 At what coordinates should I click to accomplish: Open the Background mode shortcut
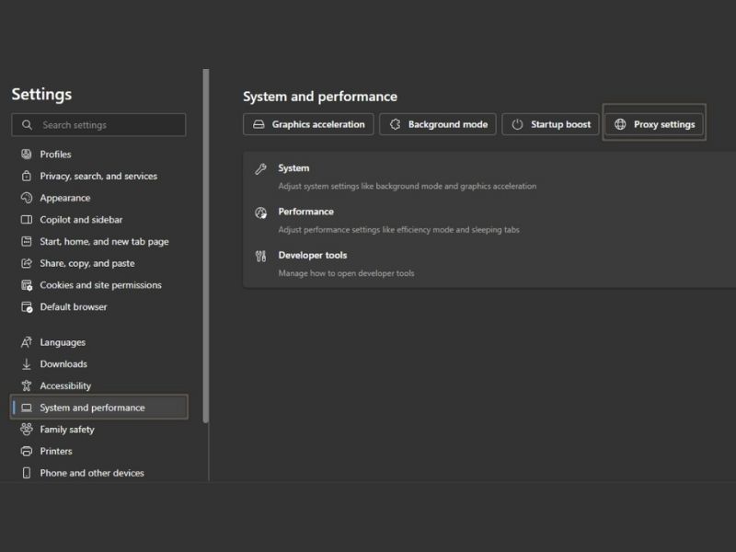click(x=438, y=124)
